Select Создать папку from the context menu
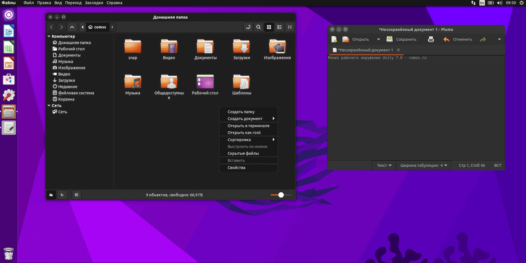526x263 pixels. pyautogui.click(x=241, y=112)
